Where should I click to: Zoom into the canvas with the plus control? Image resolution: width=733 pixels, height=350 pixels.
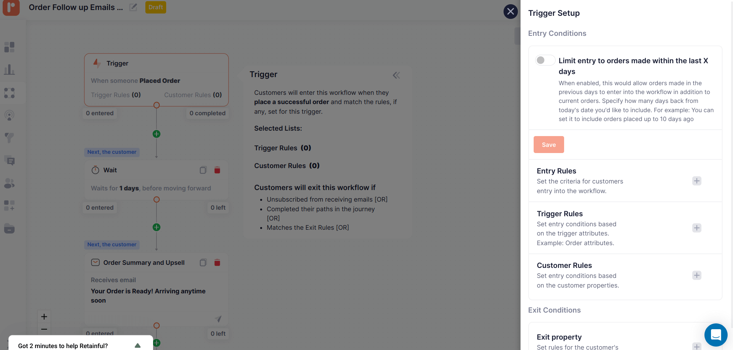tap(44, 316)
